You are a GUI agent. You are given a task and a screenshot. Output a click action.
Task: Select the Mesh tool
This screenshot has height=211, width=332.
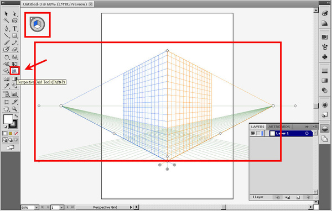pos(6,79)
